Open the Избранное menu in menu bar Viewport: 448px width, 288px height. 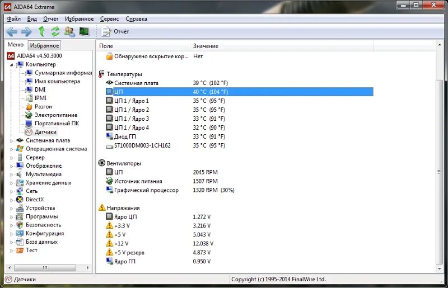click(79, 19)
